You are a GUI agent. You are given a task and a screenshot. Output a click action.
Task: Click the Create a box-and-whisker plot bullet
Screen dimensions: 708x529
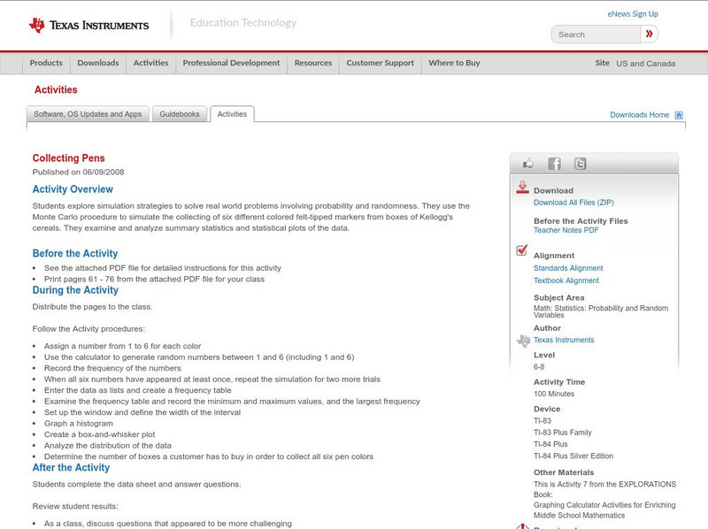(99, 434)
